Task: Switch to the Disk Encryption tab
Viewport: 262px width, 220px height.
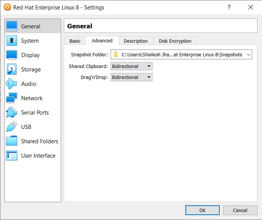Action: coord(175,41)
